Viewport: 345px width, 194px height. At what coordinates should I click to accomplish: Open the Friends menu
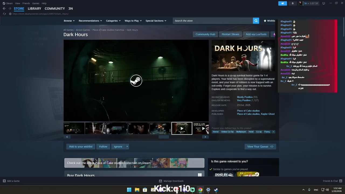click(26, 3)
